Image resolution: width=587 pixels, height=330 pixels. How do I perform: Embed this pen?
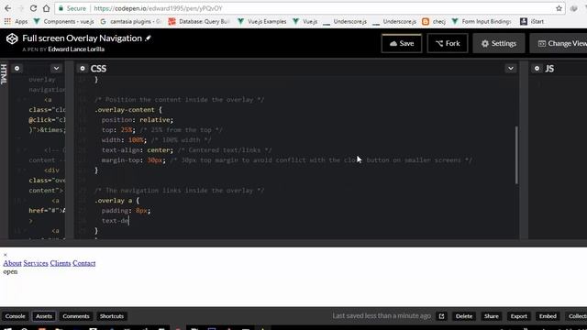pos(548,316)
